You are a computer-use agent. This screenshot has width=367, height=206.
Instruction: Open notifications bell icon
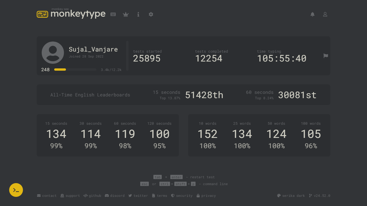click(313, 14)
